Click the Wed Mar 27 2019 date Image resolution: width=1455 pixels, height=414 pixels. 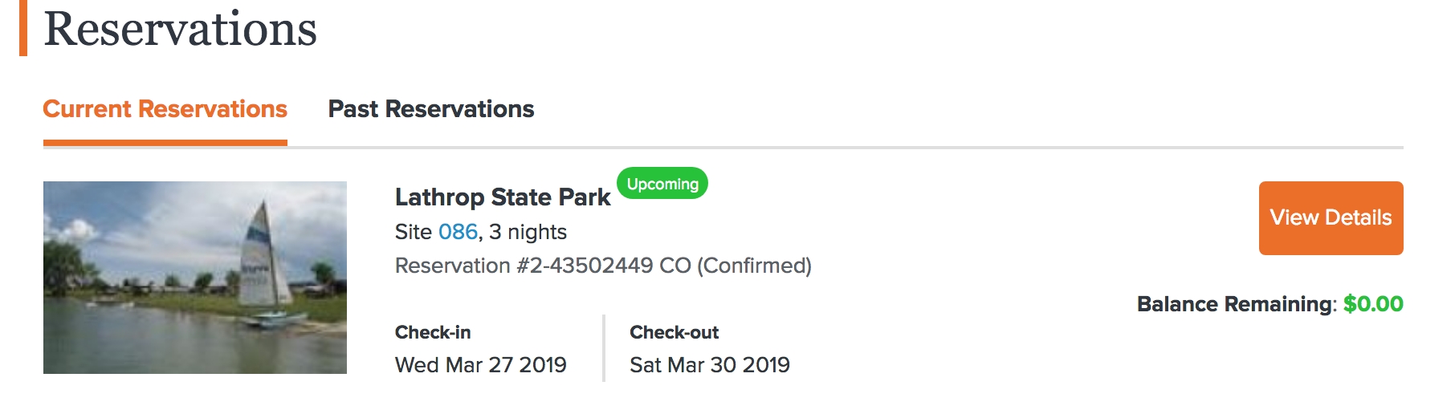pos(480,365)
